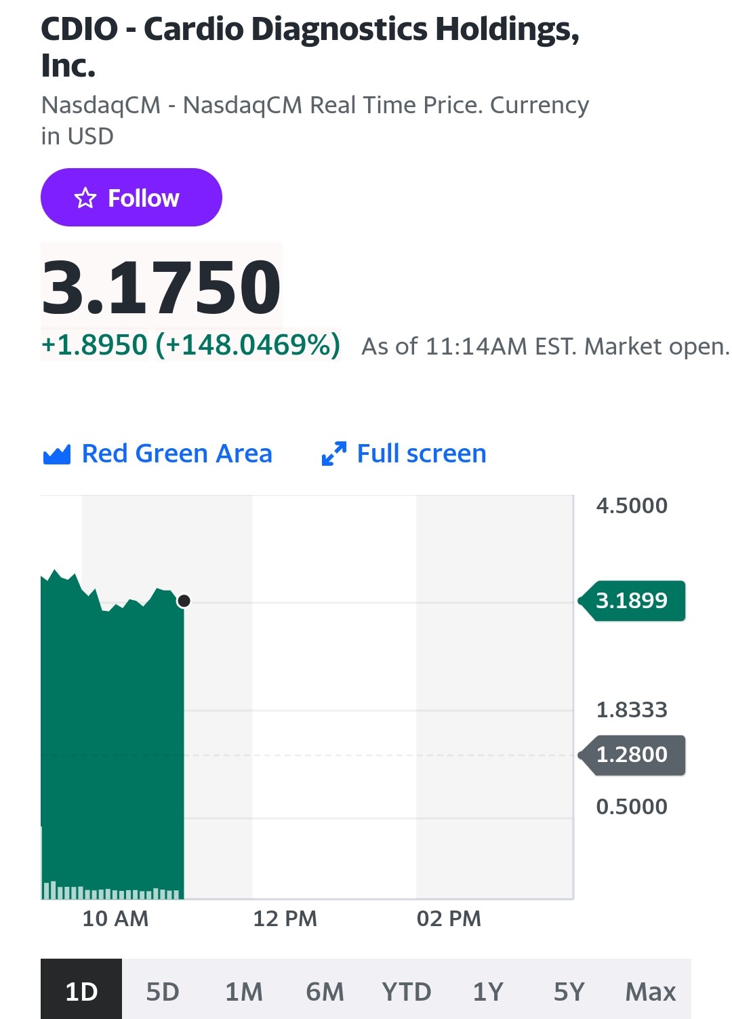Click the NasdaqCM Real Time Price text
The image size is (732, 1019).
314,120
